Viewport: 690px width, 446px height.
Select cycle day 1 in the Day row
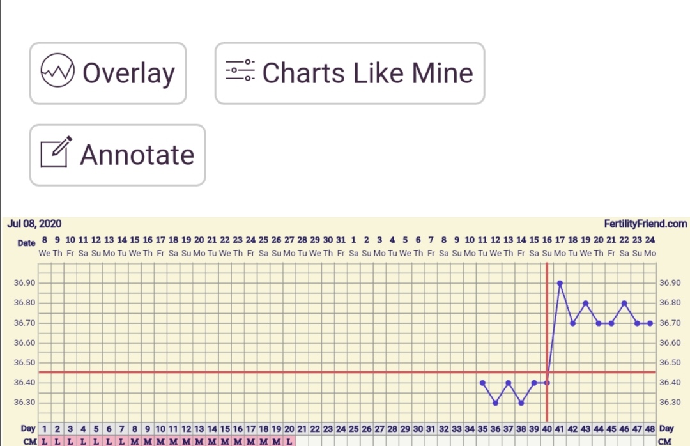(x=45, y=429)
